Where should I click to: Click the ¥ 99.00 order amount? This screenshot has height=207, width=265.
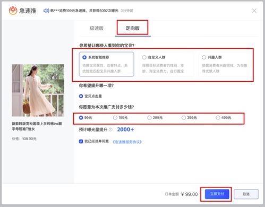point(189,194)
